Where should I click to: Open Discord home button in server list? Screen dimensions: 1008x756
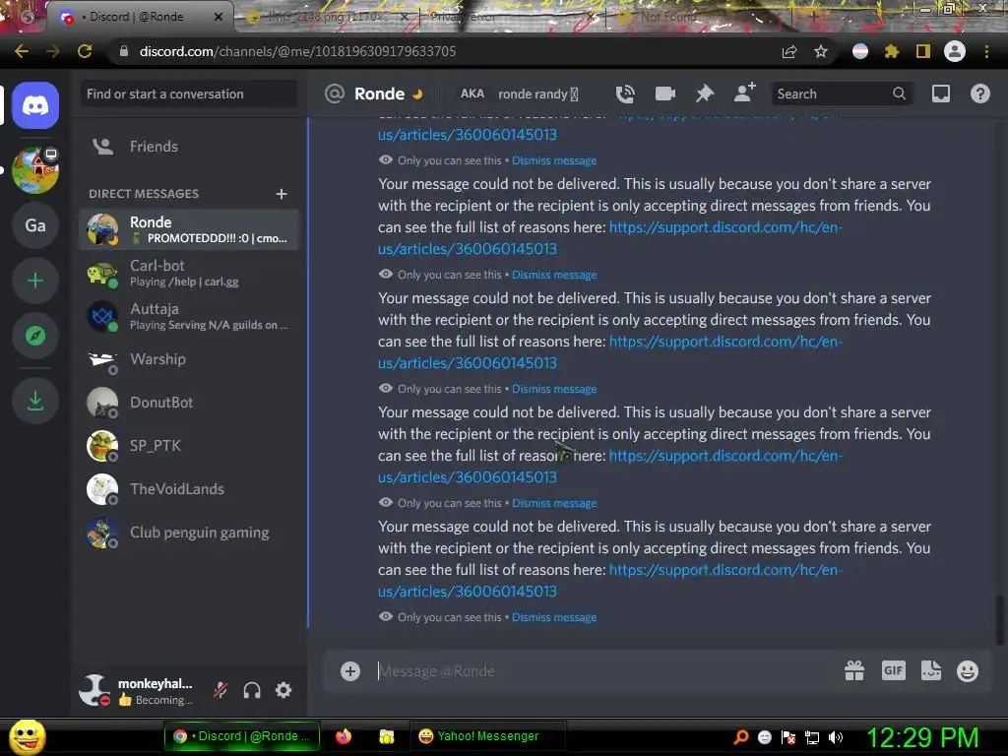coord(35,105)
